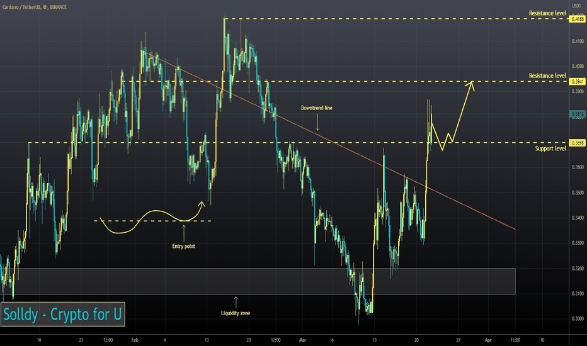587x346 pixels.
Task: Click the 0.4000 price axis label
Action: pos(578,66)
